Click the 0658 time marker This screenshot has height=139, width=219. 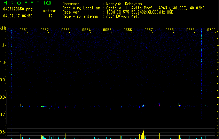point(170,30)
